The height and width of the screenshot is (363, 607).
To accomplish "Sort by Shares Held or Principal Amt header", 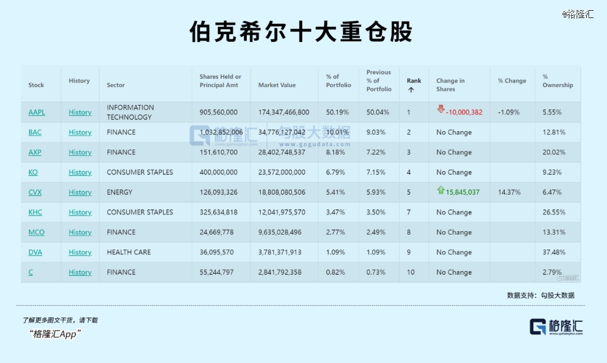I will pos(220,80).
